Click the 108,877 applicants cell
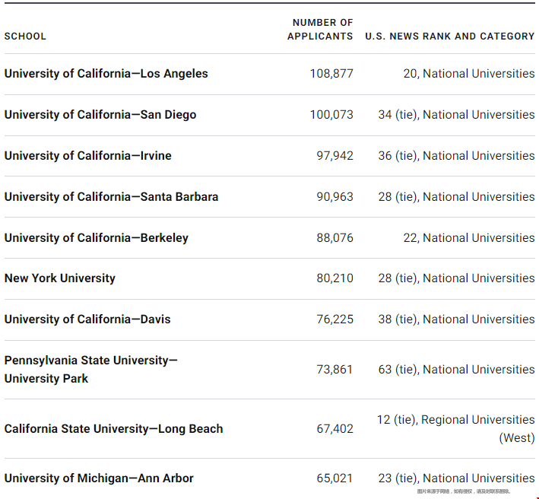 click(x=331, y=74)
